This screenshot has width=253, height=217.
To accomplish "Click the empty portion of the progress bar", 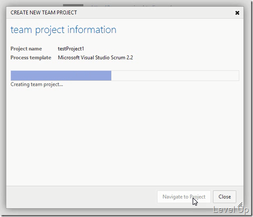I will (x=175, y=76).
